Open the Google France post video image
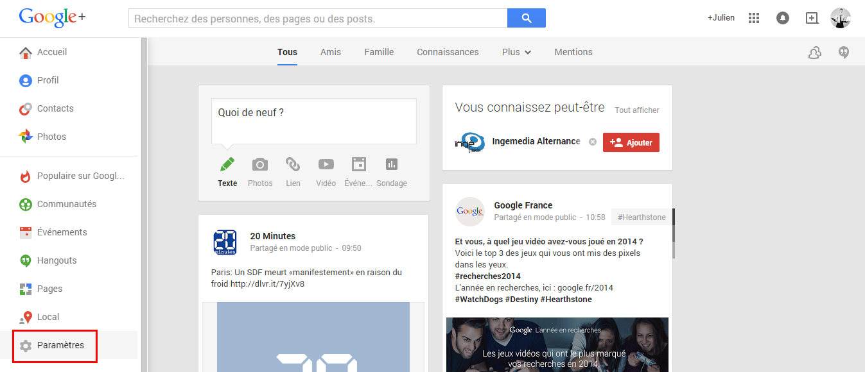Viewport: 865px width, 372px height. tap(557, 344)
